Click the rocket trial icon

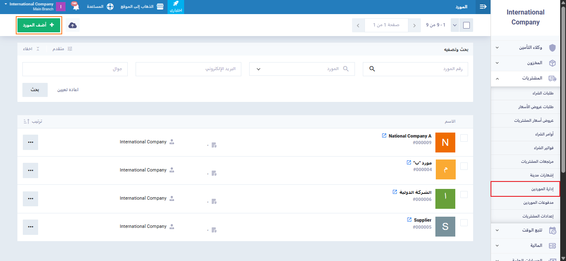pyautogui.click(x=176, y=4)
